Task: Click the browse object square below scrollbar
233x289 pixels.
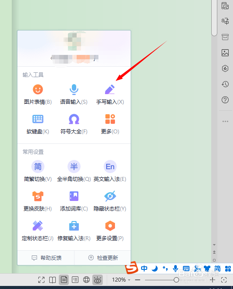Action: (214, 260)
